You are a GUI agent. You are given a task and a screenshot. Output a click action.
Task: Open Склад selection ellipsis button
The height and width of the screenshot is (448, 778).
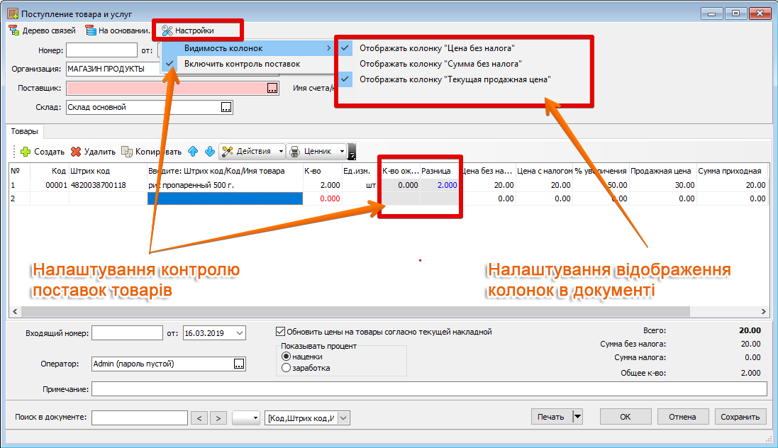coord(226,107)
